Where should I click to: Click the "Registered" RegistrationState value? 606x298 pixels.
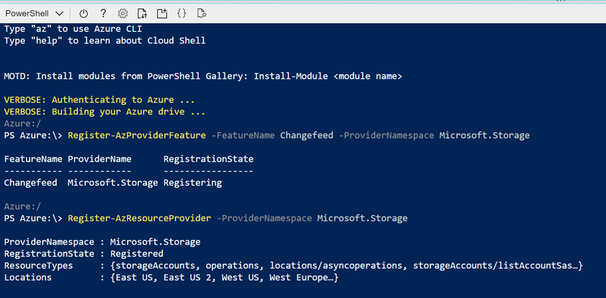[x=137, y=254]
